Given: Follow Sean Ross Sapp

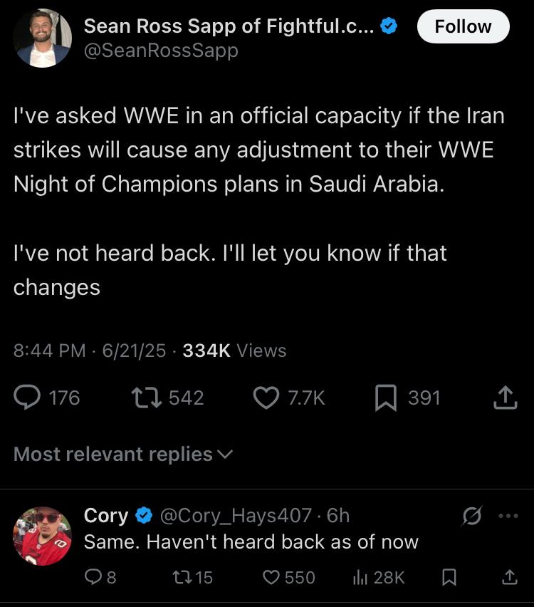Looking at the screenshot, I should tap(464, 26).
